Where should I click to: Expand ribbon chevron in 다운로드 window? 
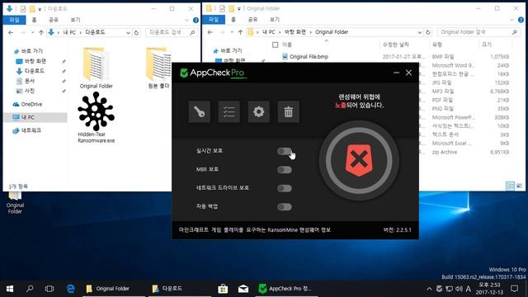187,20
